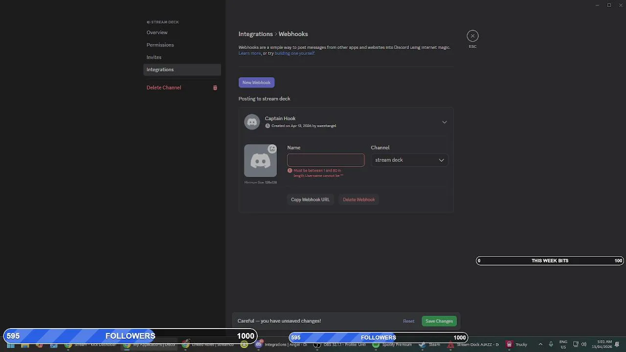Open the Learn more link
Screen dimensions: 626x352
pyautogui.click(x=249, y=53)
